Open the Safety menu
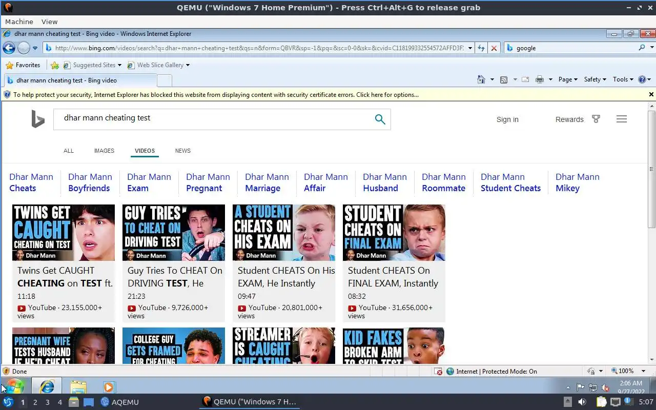 (x=595, y=79)
